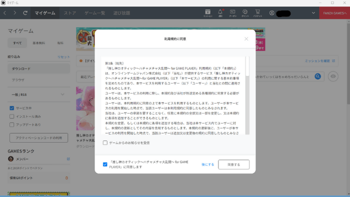Open the points icon in the header
The height and width of the screenshot is (197, 350).
(x=245, y=13)
